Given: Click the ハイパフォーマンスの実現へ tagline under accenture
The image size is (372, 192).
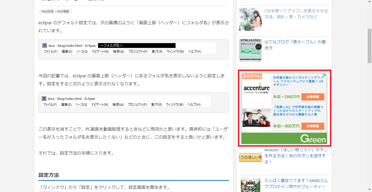Looking at the screenshot, I should 256,93.
